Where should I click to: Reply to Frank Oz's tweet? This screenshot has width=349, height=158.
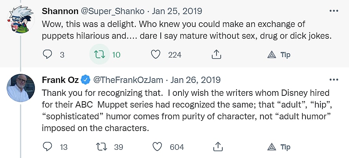pos(47,147)
